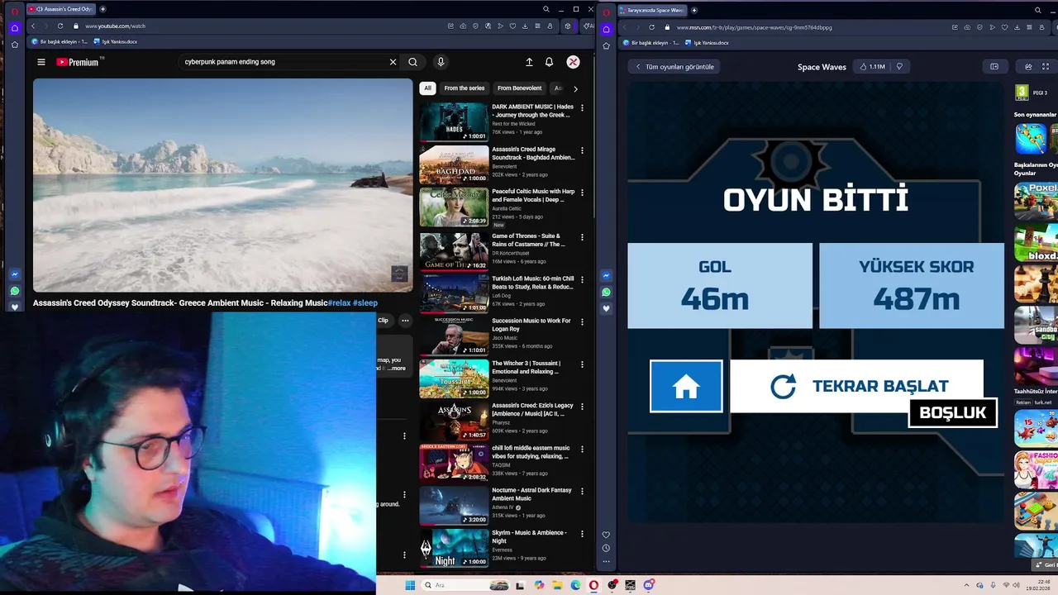Click the #sleep hashtag link
The image size is (1058, 595).
(x=365, y=303)
